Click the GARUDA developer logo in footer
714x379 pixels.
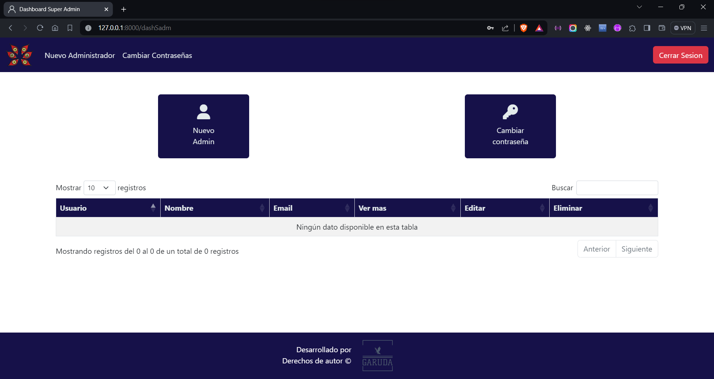[377, 356]
